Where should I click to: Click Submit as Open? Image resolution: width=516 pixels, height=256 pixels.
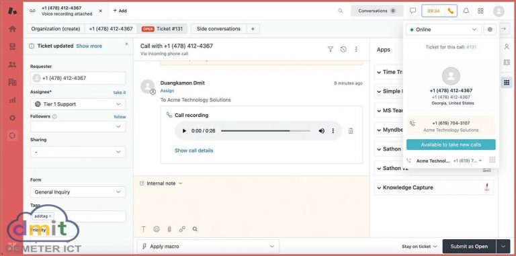(469, 247)
